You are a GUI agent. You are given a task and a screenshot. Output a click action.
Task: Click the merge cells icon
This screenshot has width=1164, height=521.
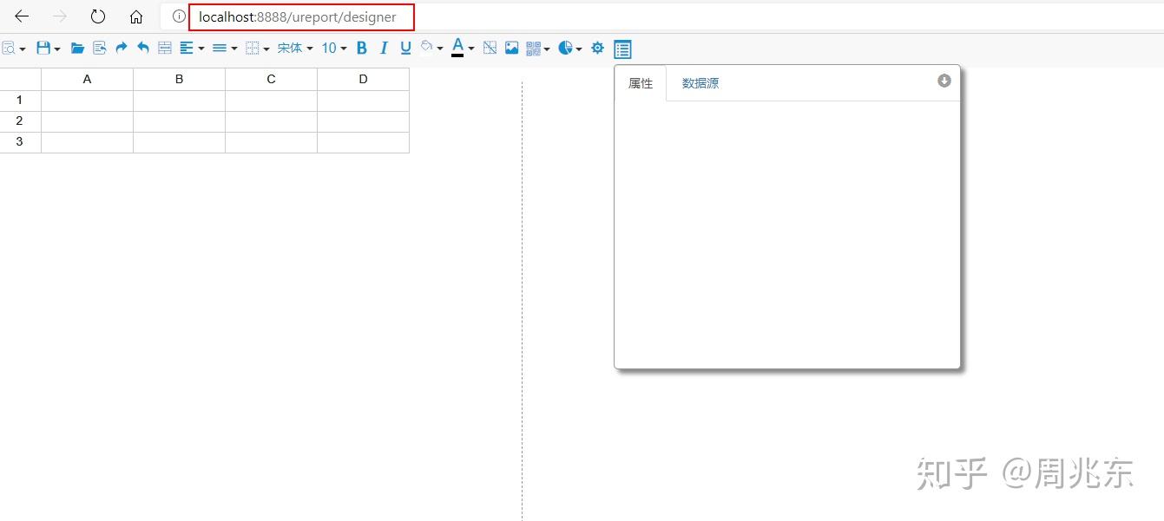[165, 49]
